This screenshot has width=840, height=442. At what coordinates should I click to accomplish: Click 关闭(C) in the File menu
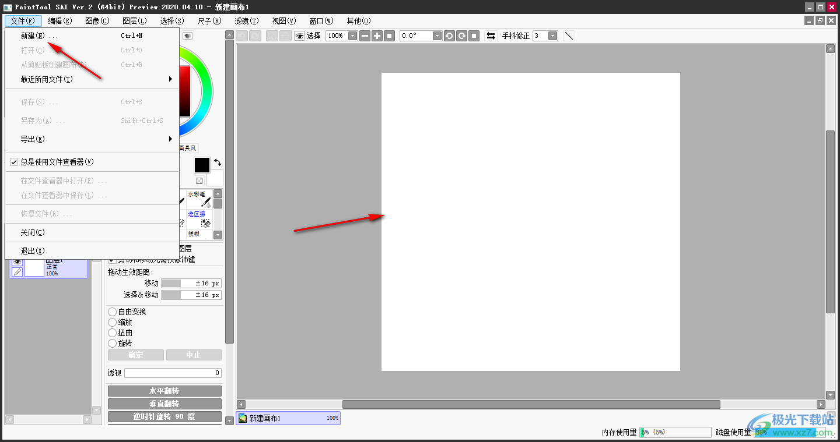(x=92, y=232)
